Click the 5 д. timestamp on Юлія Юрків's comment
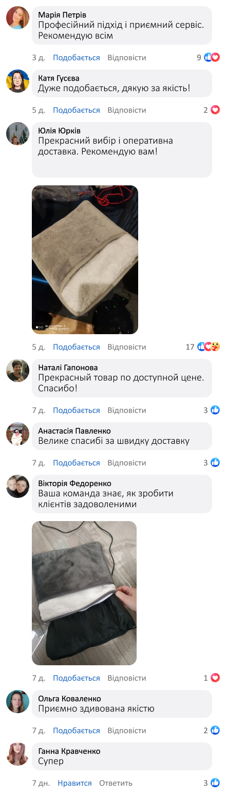Image resolution: width=226 pixels, height=795 pixels. click(x=39, y=347)
